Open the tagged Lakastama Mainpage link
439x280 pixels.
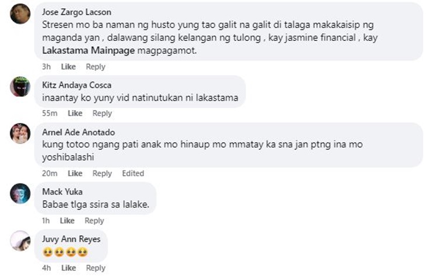pyautogui.click(x=88, y=50)
